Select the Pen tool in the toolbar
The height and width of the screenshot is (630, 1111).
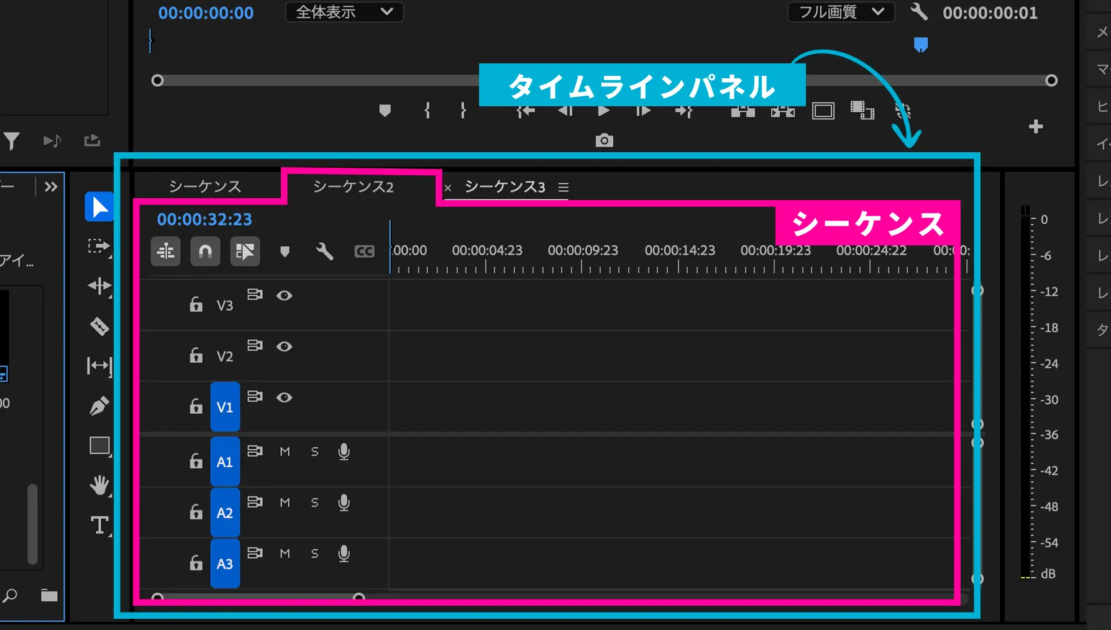click(x=99, y=406)
